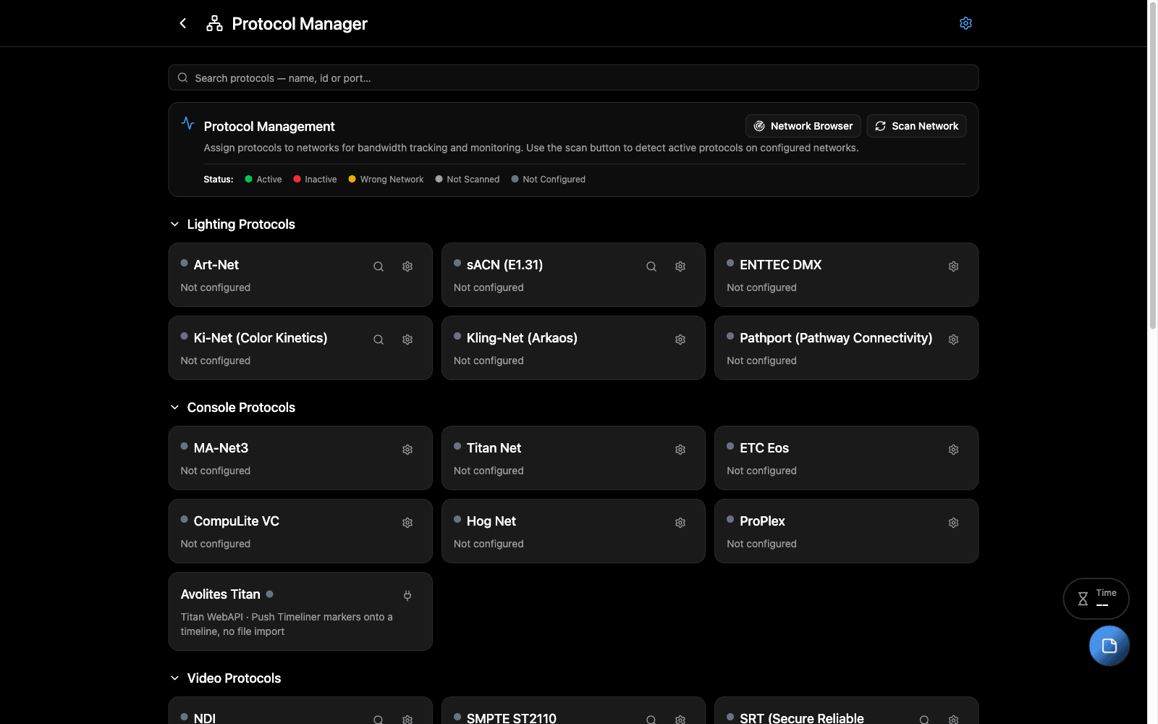Viewport: 1158px width, 724px height.
Task: Click the page vertical scrollbar
Action: [1153, 167]
